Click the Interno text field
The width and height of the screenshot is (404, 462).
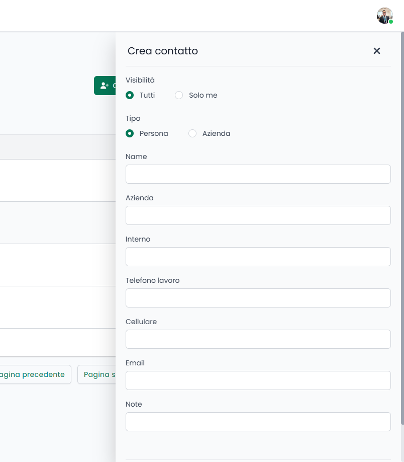tap(258, 257)
